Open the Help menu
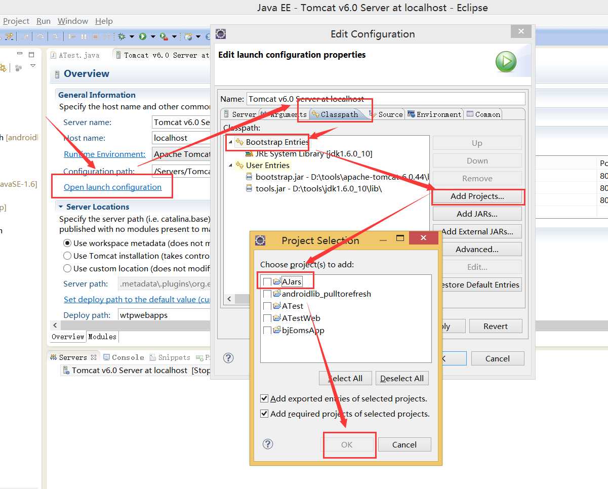 click(x=104, y=21)
